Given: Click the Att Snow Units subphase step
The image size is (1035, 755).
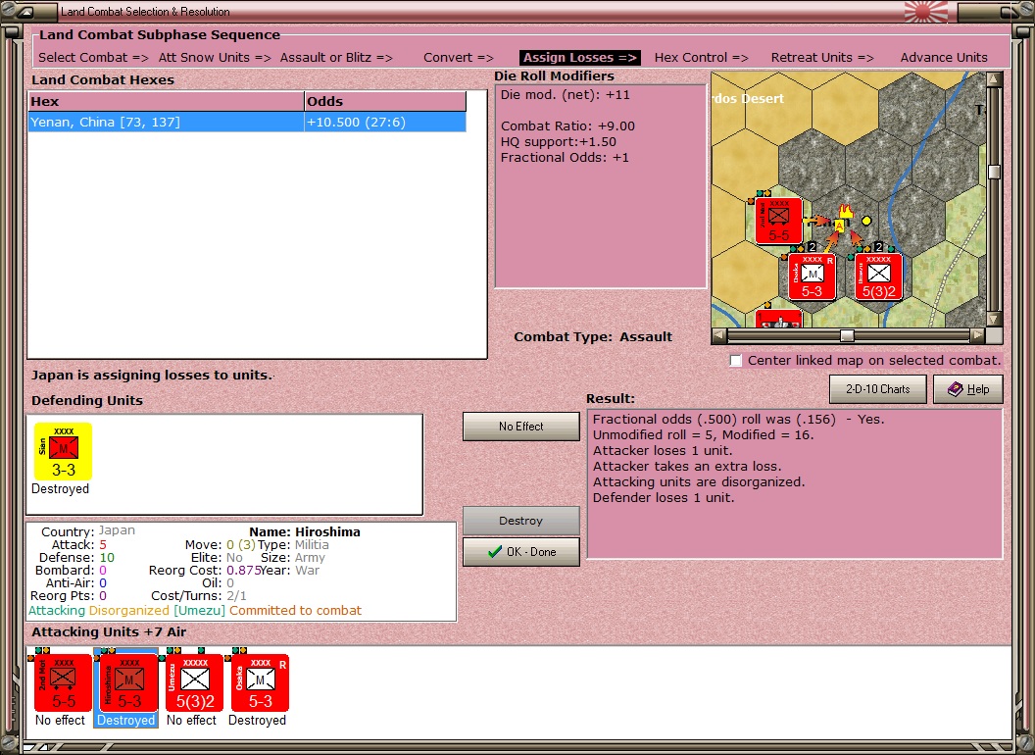Looking at the screenshot, I should point(215,58).
